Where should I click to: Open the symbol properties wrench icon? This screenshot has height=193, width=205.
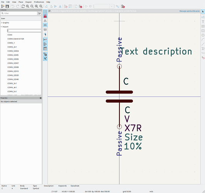45,59
